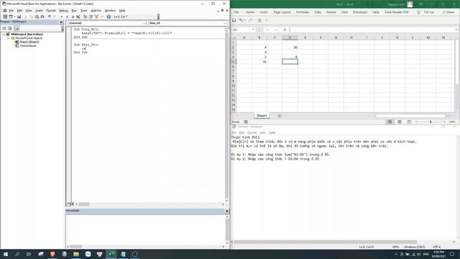Switch Excel to Page Break Preview
Screen dimensions: 460x259
click(x=409, y=122)
